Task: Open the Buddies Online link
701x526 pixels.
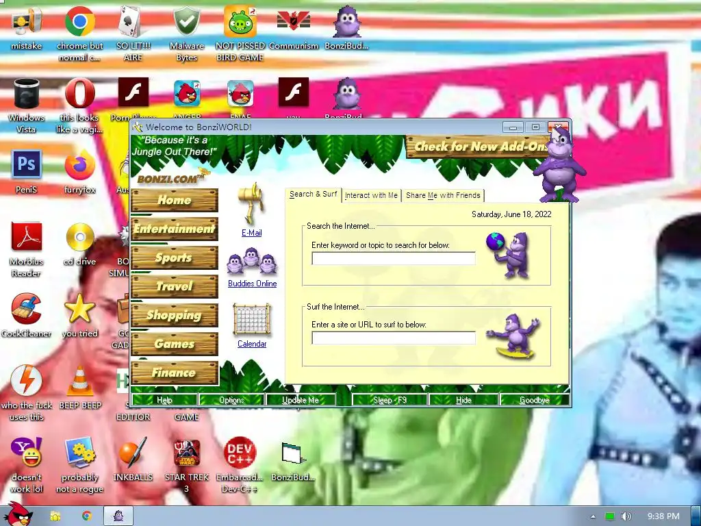Action: pos(252,284)
